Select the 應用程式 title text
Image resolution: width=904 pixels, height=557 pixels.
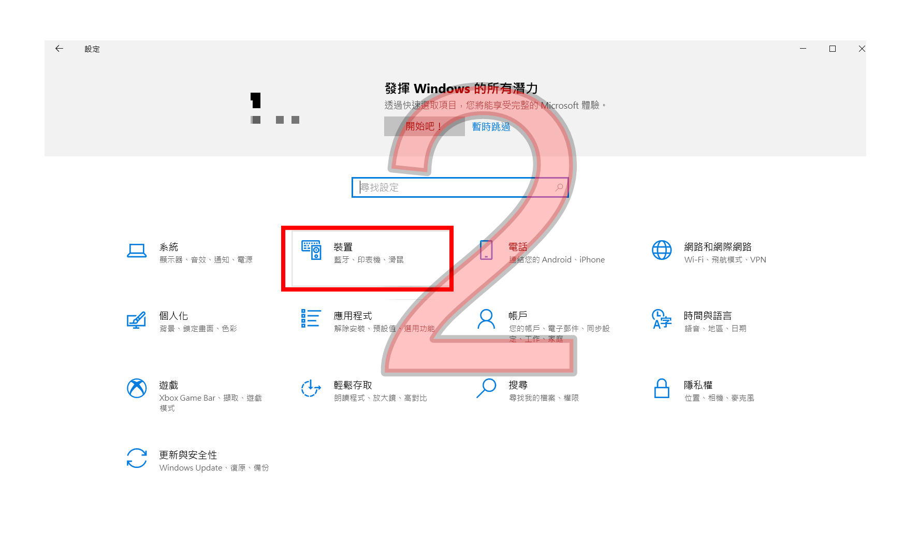tap(353, 316)
